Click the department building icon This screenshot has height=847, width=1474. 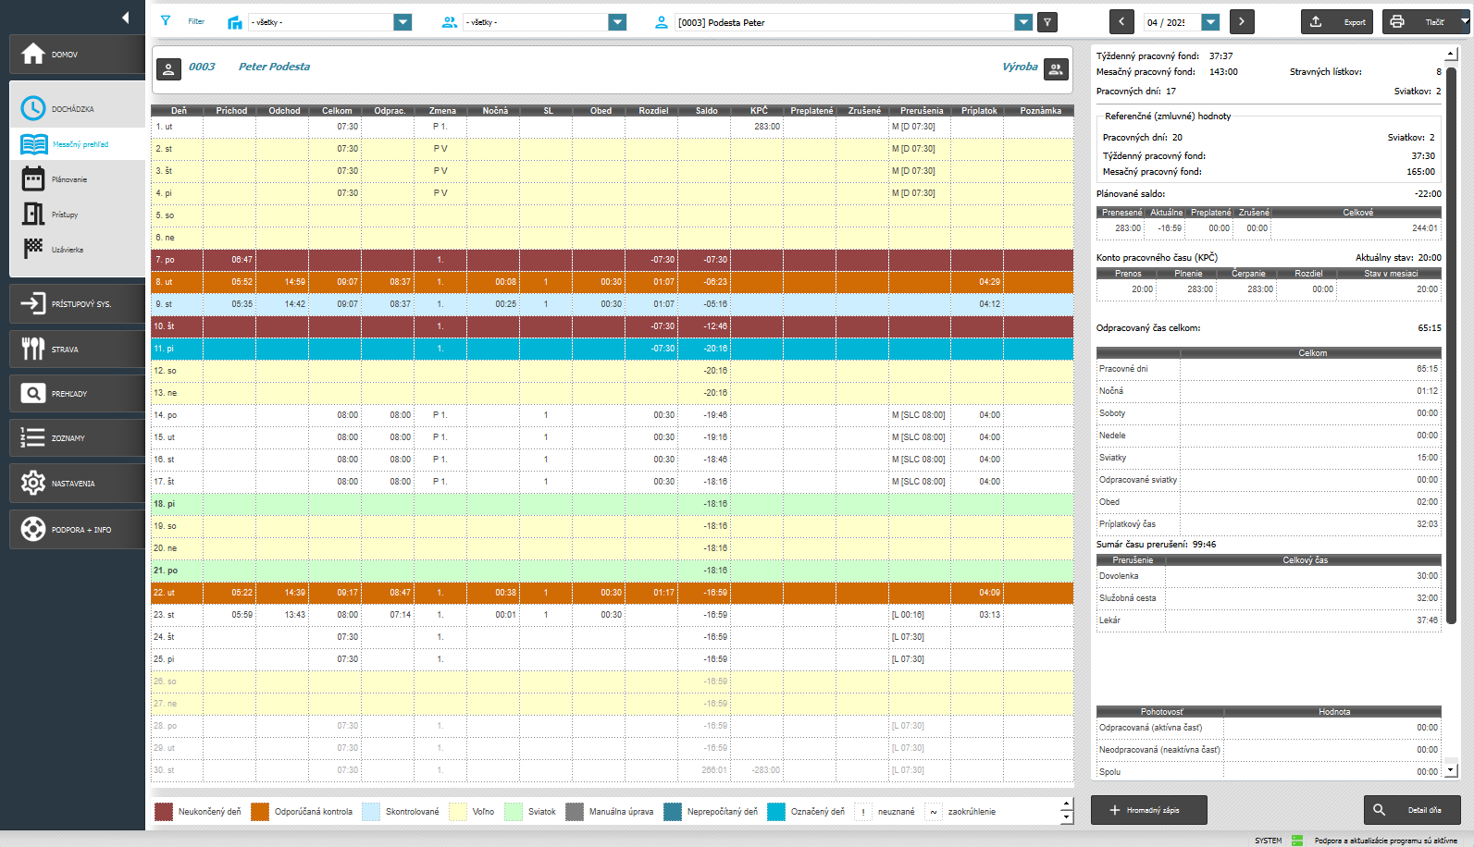tap(235, 22)
